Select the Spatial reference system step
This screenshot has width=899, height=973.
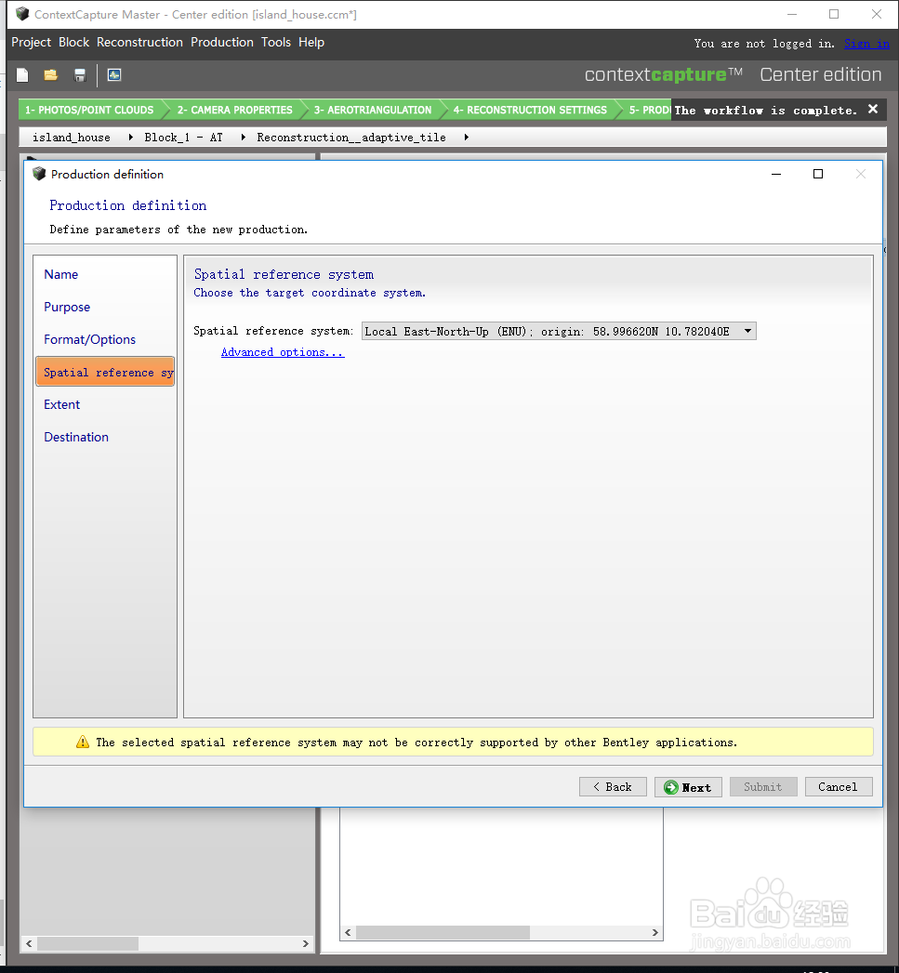(x=105, y=372)
